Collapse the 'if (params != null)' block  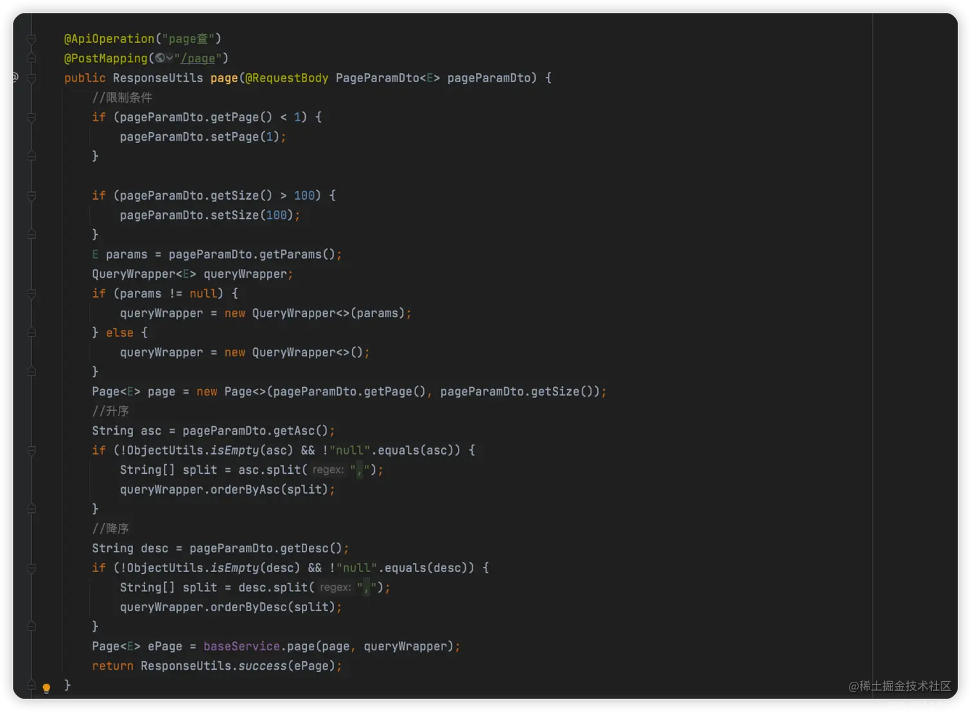coord(31,293)
